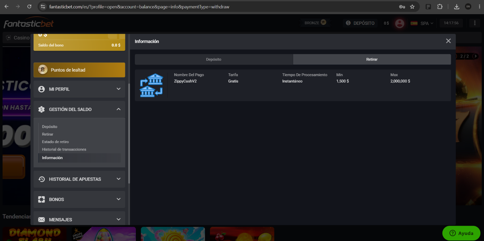
Task: Open the three-dot site menu icon
Action: tap(474, 23)
